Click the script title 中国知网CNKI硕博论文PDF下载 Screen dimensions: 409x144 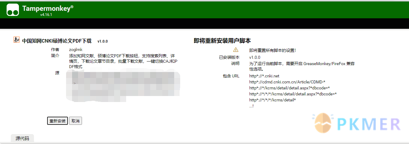(57, 41)
